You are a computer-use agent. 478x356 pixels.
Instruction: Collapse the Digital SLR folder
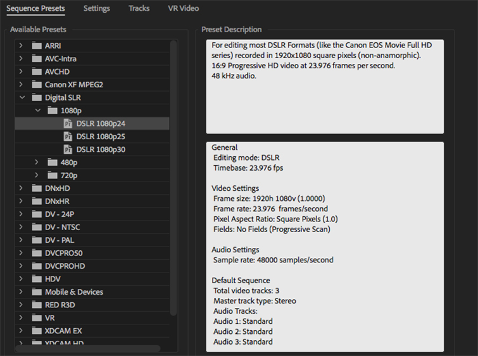[x=22, y=97]
